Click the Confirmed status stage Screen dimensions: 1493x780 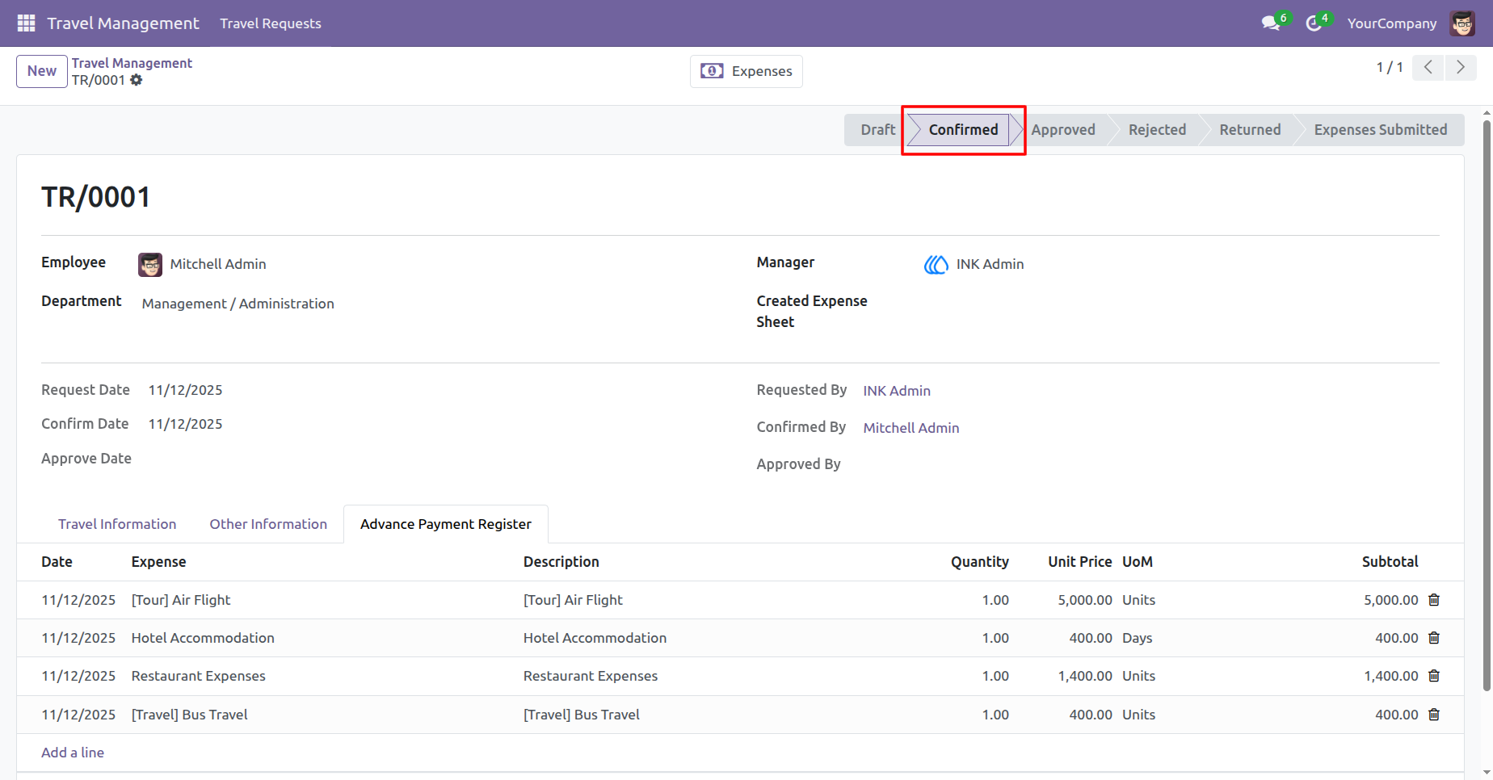(963, 130)
